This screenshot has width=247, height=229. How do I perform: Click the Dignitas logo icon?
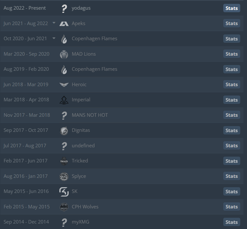coord(64,130)
